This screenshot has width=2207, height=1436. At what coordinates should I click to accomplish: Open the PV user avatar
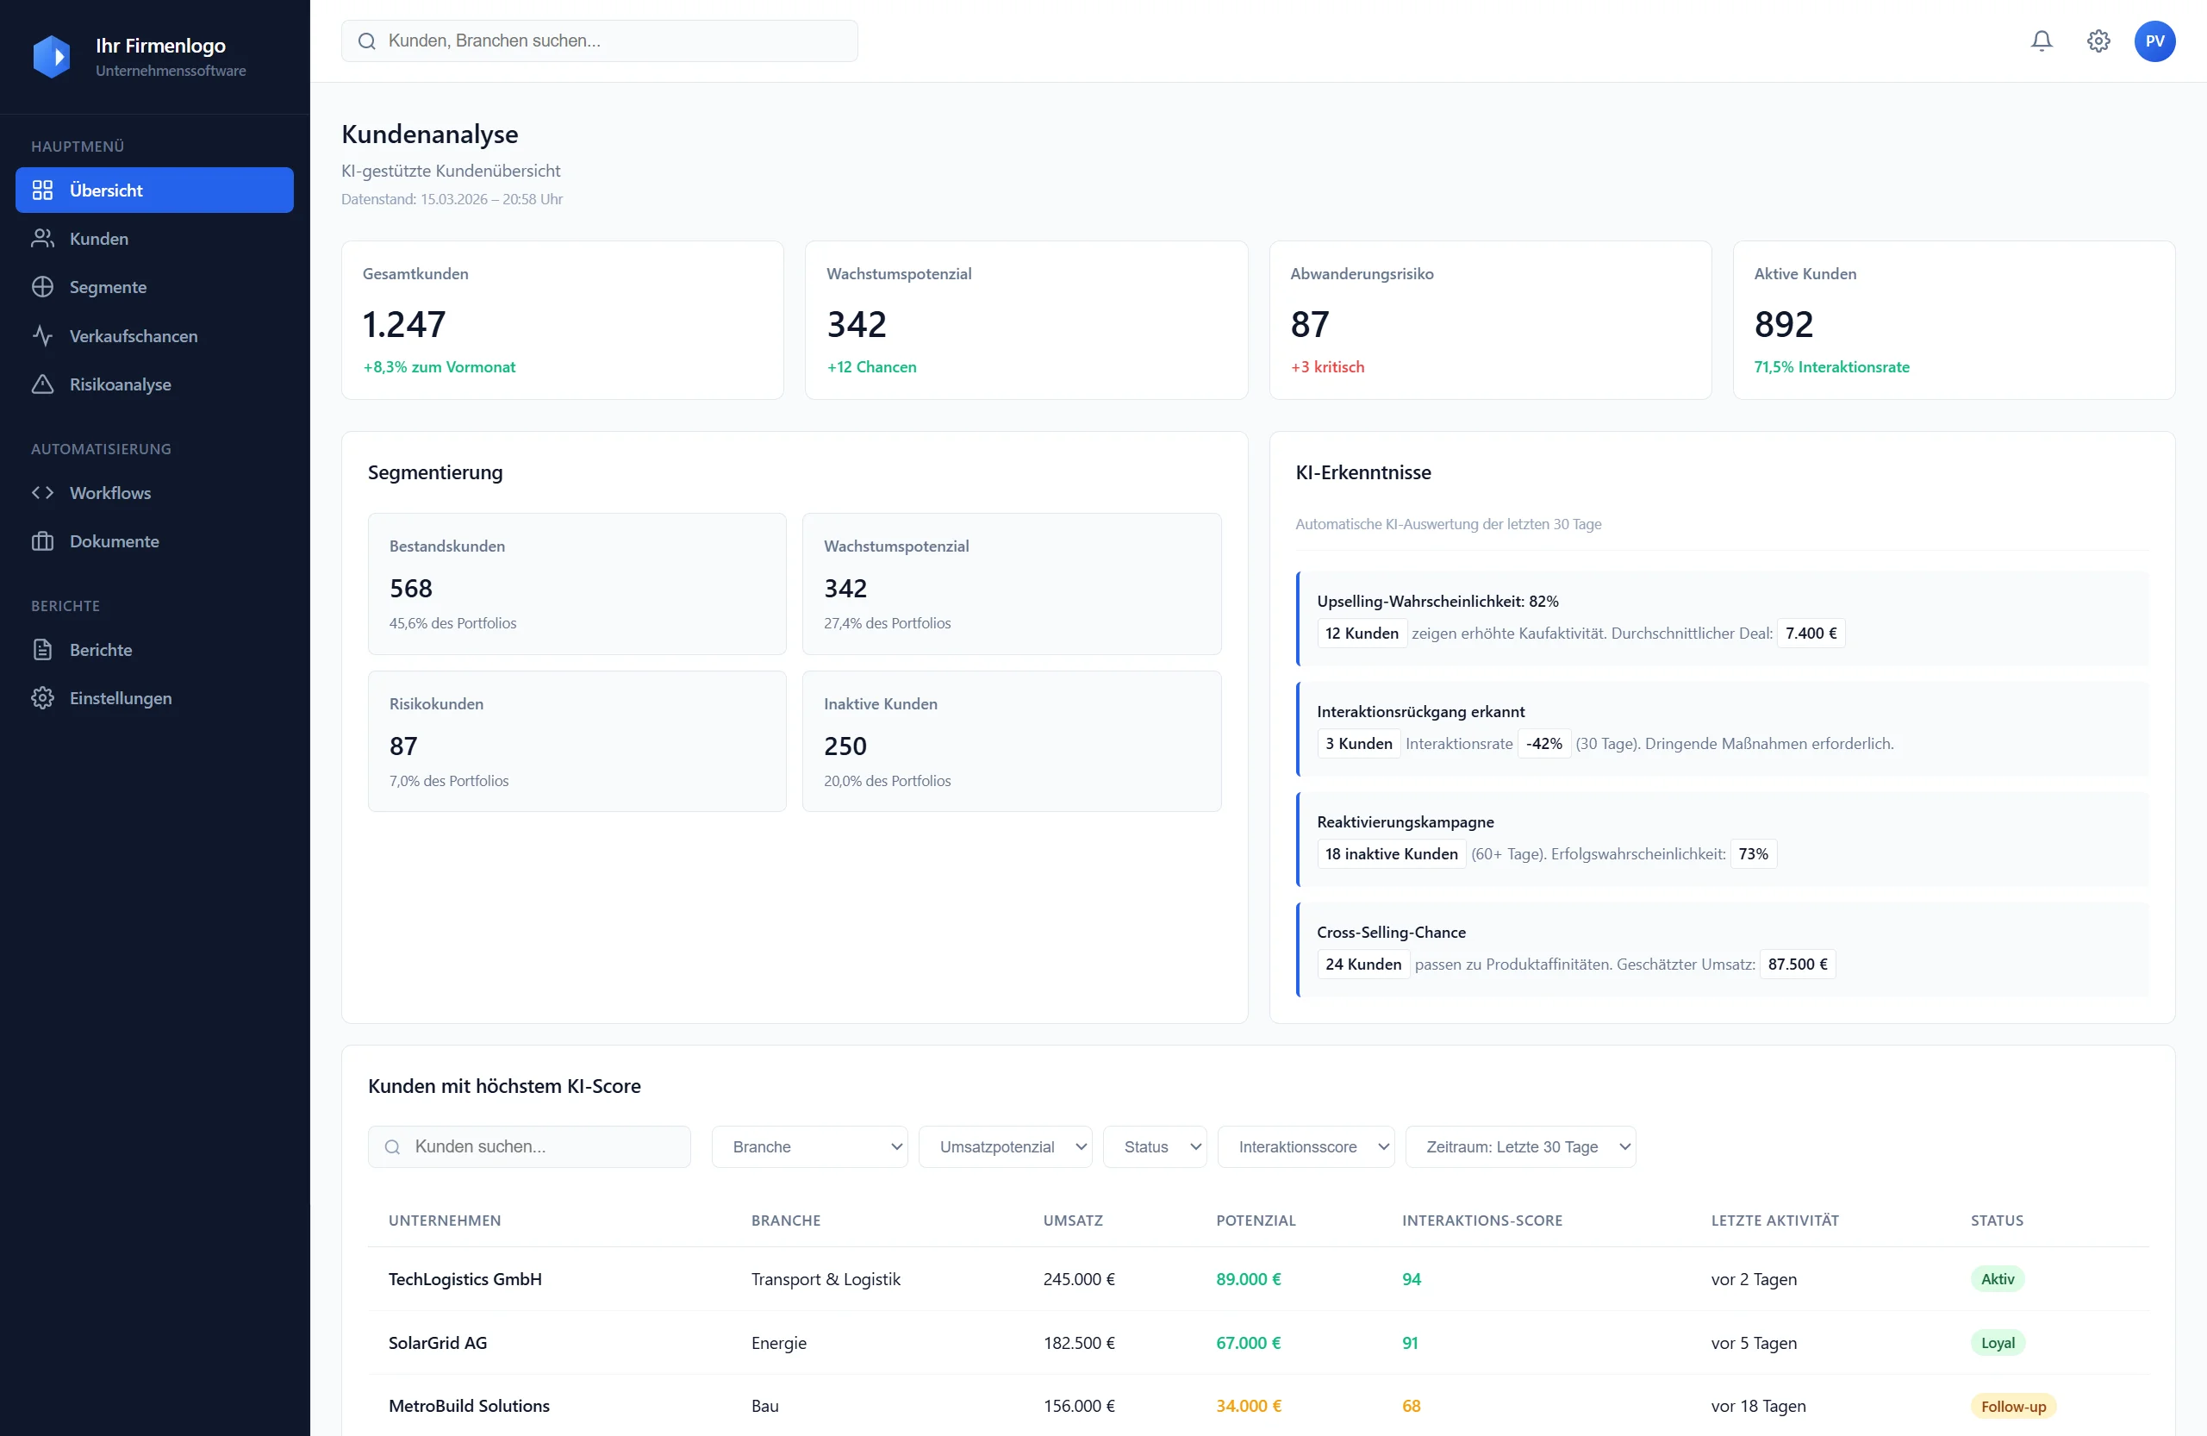coord(2155,41)
